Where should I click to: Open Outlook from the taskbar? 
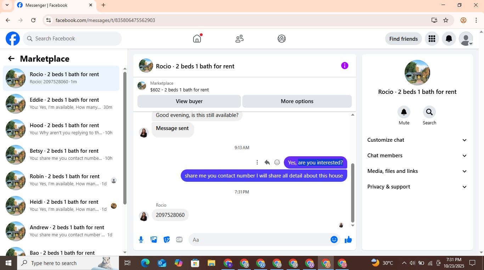(162, 263)
